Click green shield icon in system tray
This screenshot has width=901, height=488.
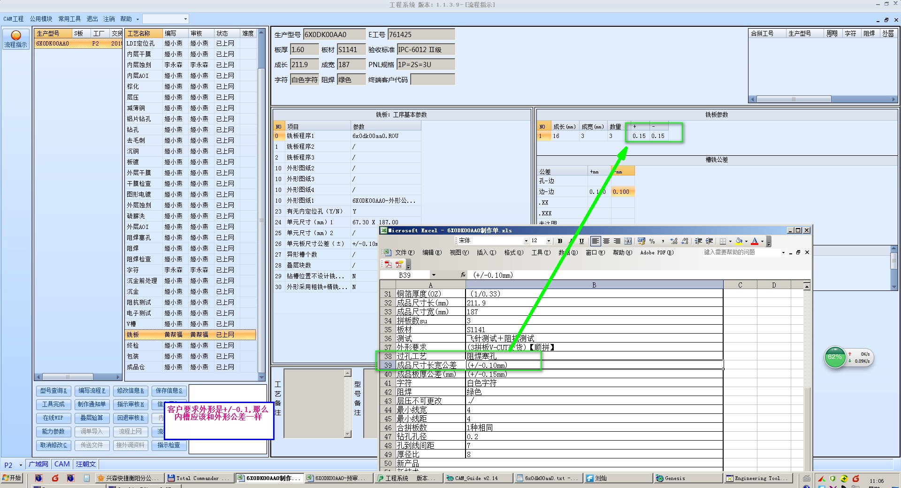click(x=832, y=479)
